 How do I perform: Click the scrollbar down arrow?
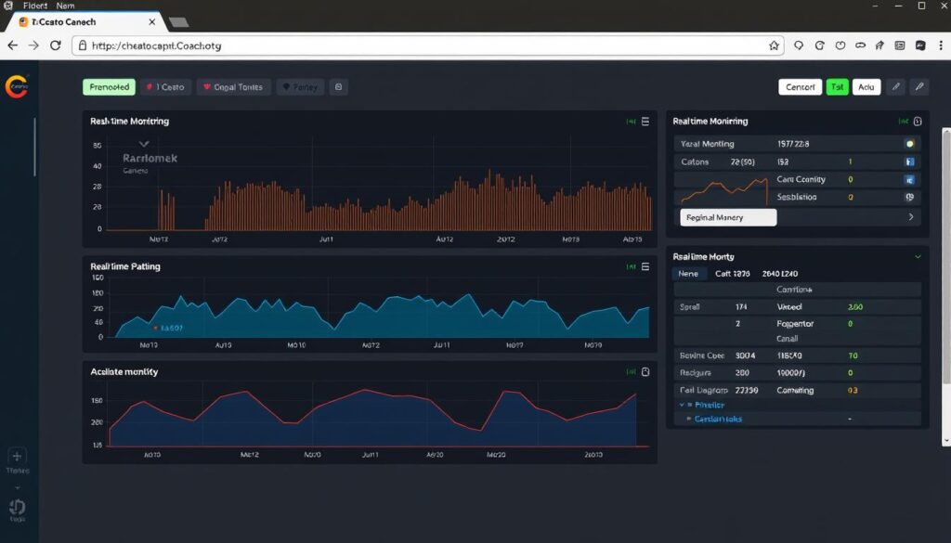point(946,441)
